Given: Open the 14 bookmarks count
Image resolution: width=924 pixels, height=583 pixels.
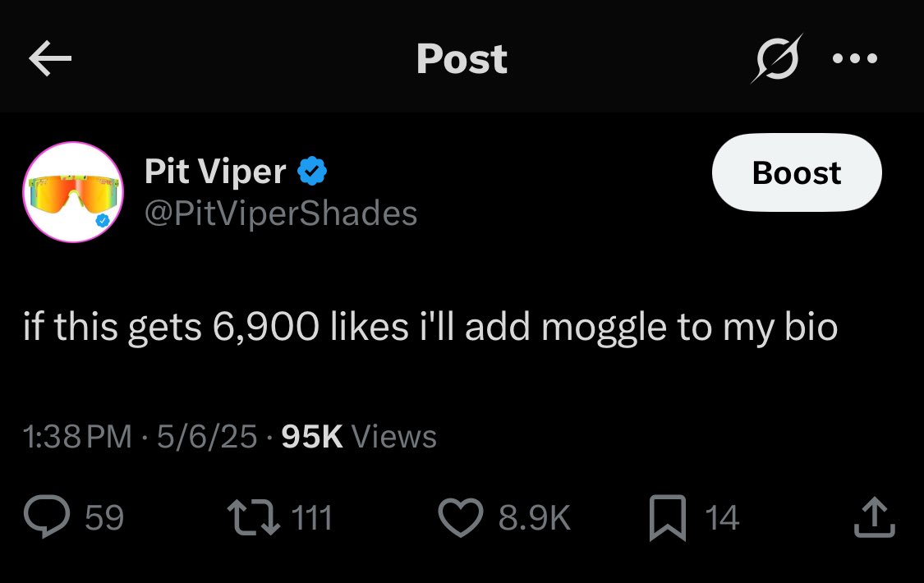Looking at the screenshot, I should (723, 518).
